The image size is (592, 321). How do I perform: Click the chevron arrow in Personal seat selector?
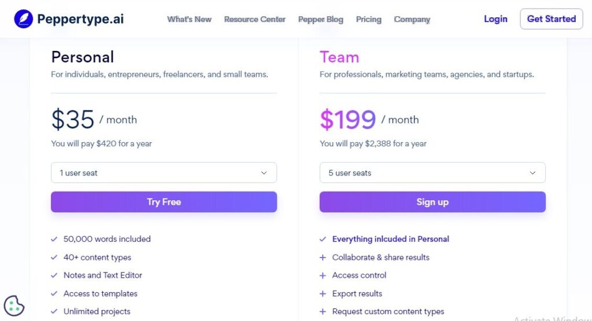pos(264,173)
